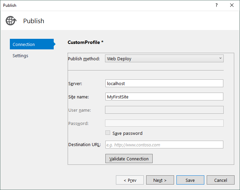The width and height of the screenshot is (240, 190).
Task: Click the User name field
Action: click(164, 110)
